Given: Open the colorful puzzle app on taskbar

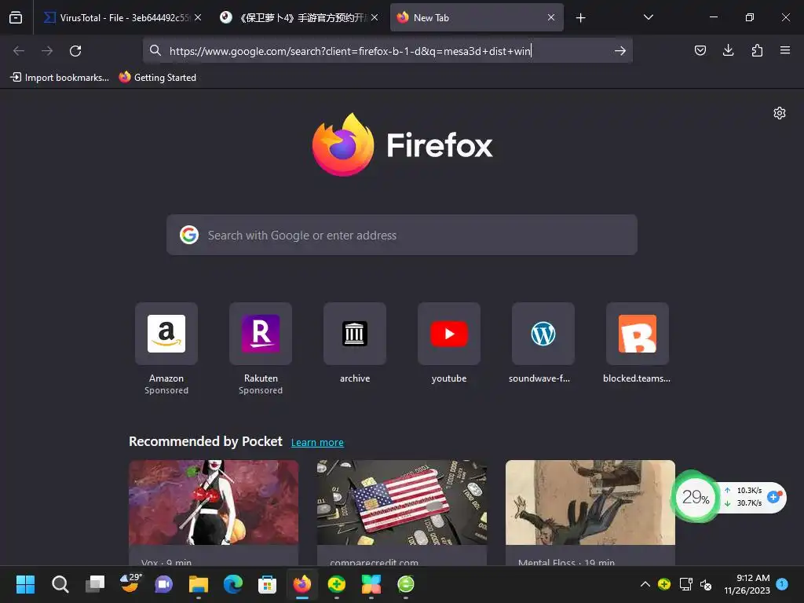Looking at the screenshot, I should tap(371, 584).
